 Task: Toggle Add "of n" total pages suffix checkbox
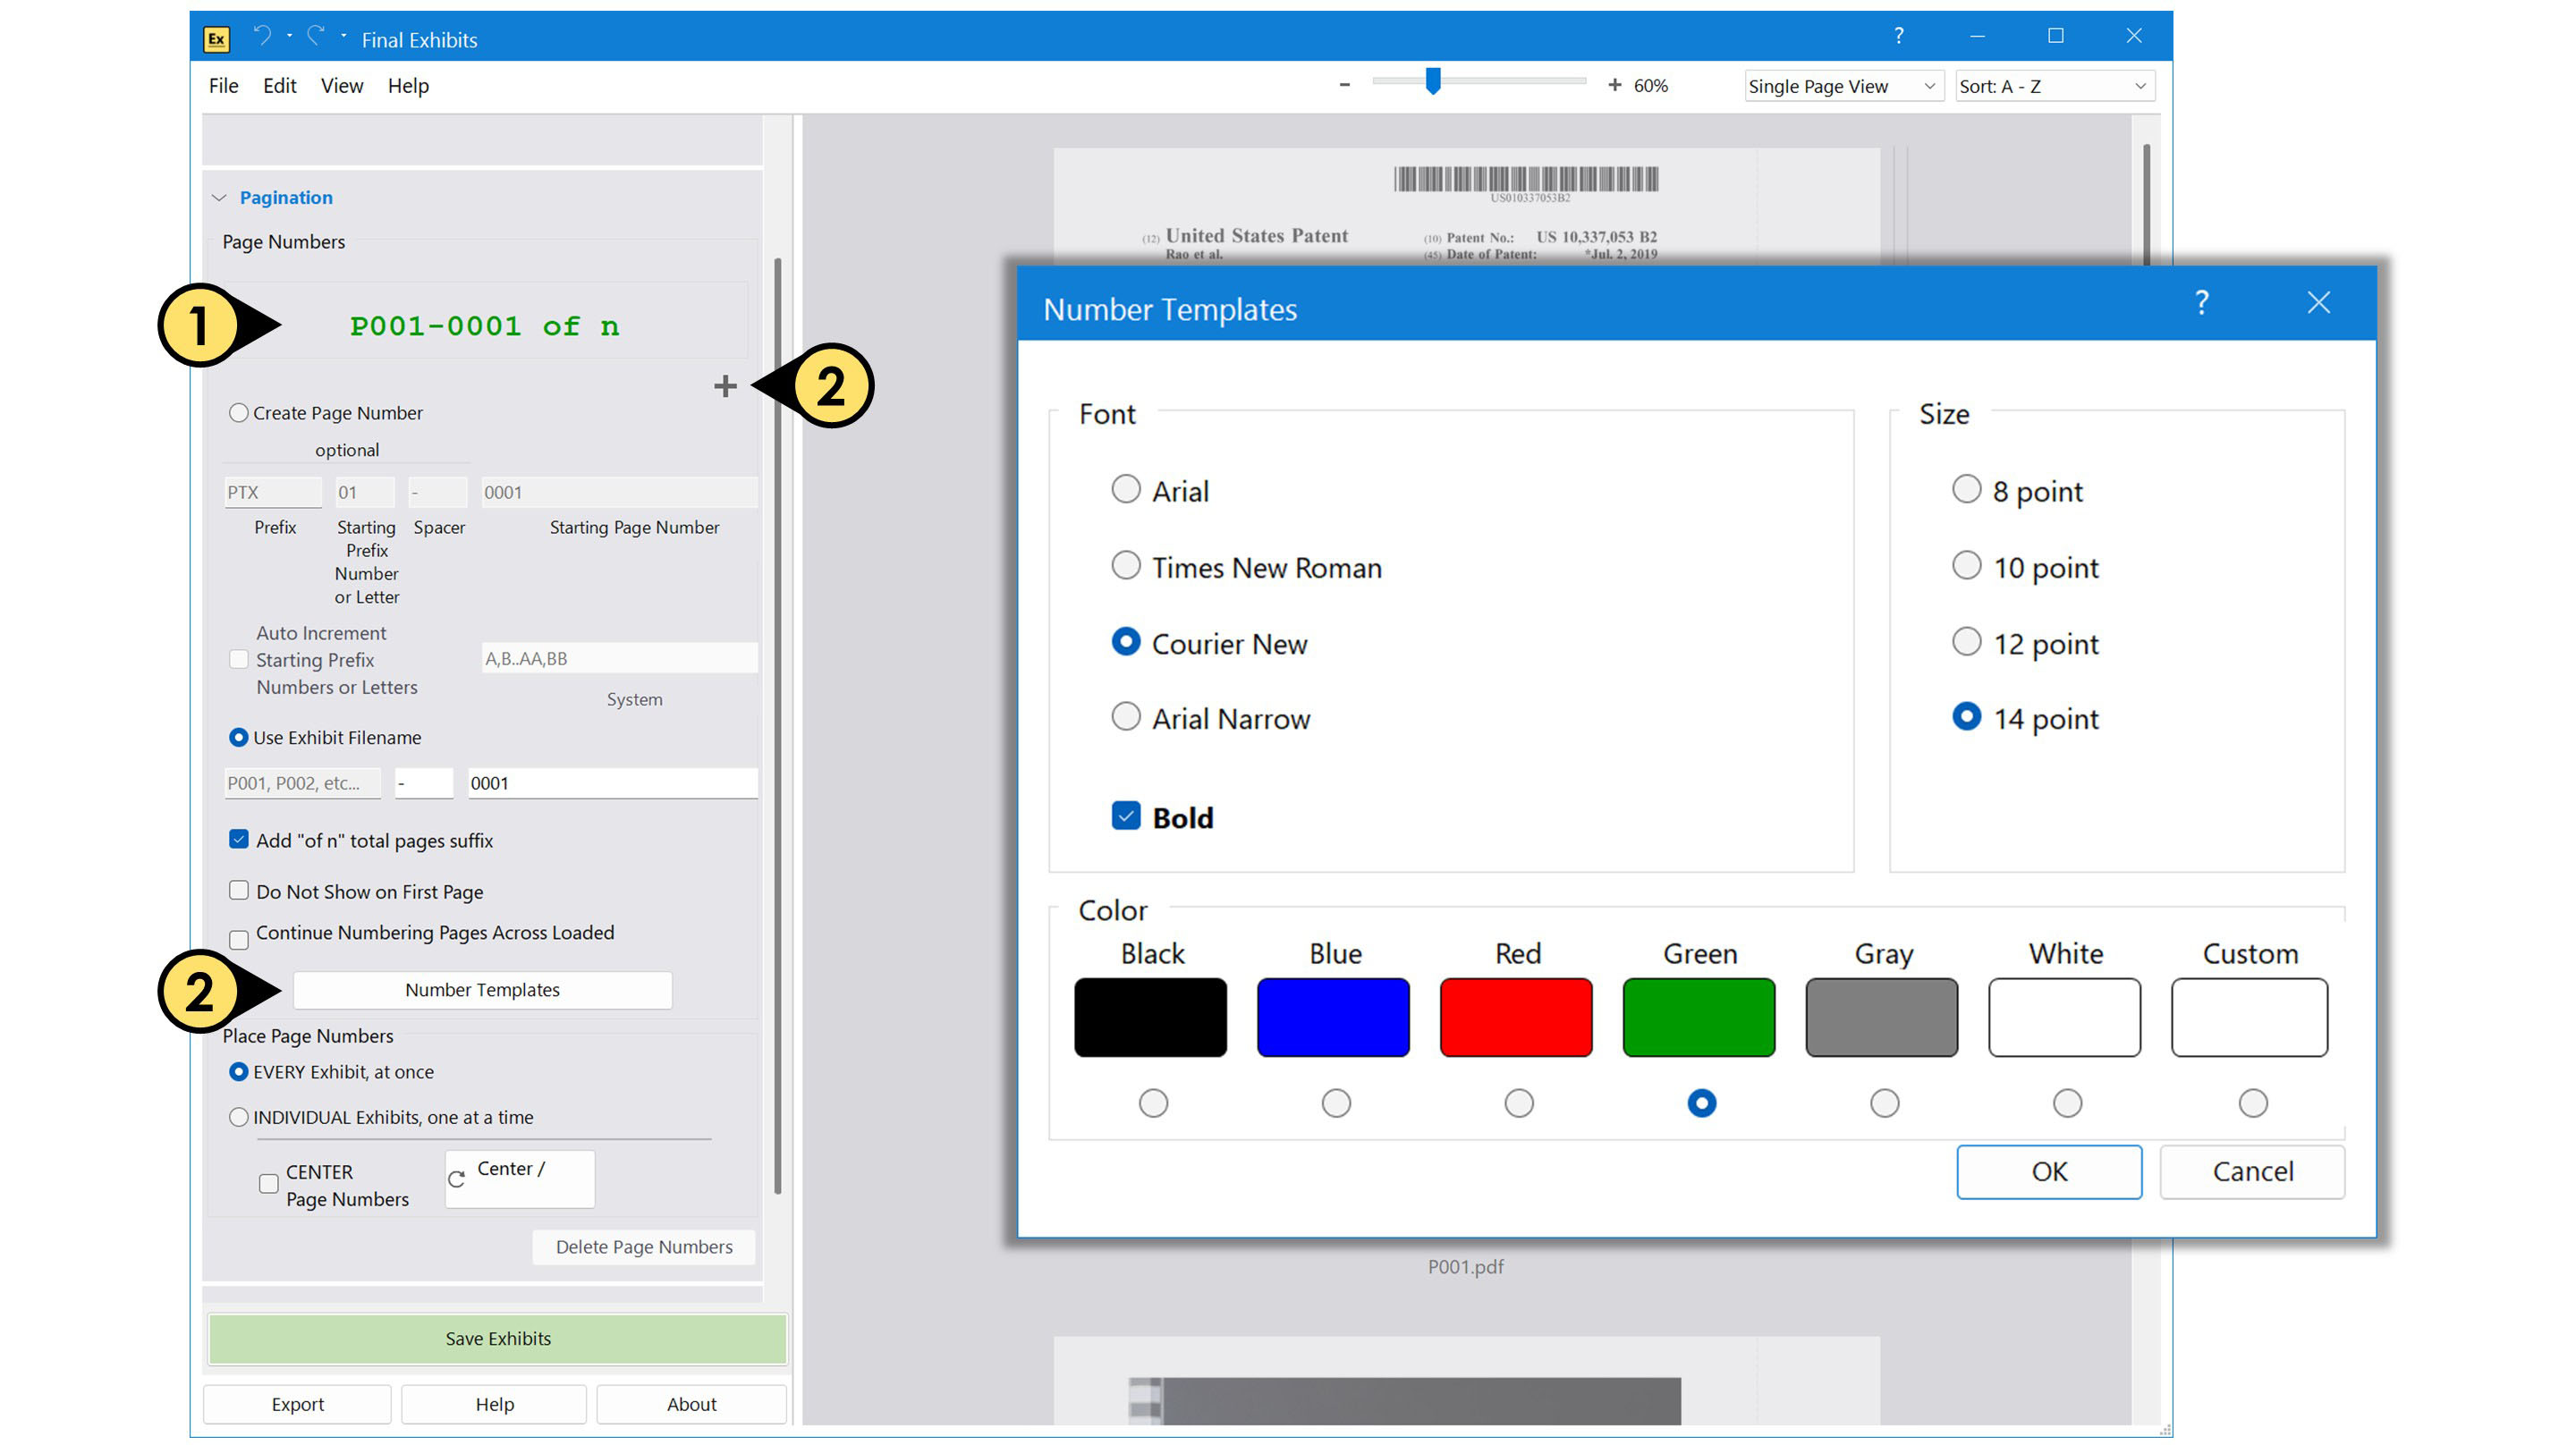click(x=238, y=840)
